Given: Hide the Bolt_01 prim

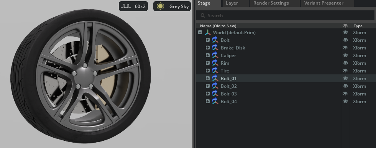Looking at the screenshot, I should coord(345,79).
